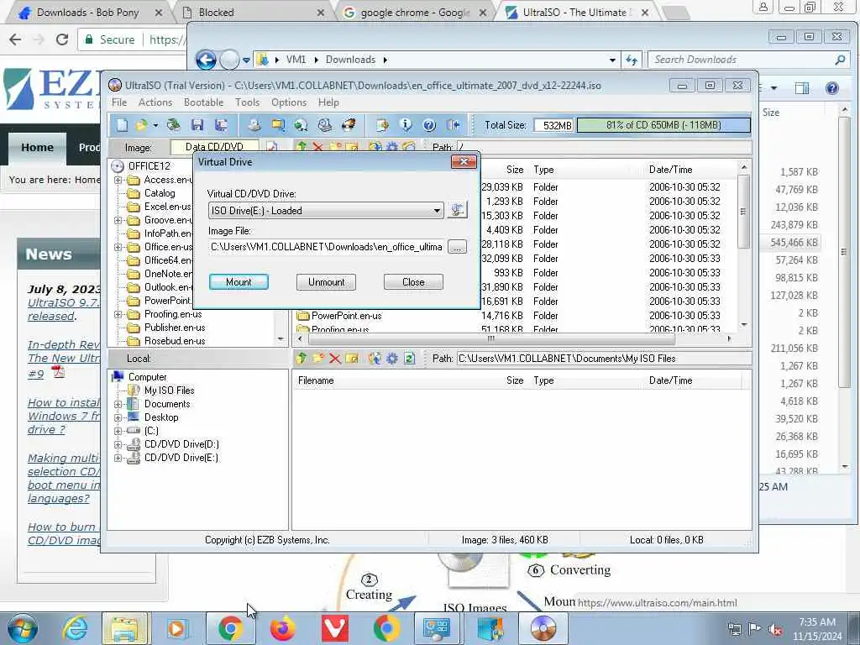Click the Explorer help icon behind UltraISO
860x645 pixels.
click(832, 88)
